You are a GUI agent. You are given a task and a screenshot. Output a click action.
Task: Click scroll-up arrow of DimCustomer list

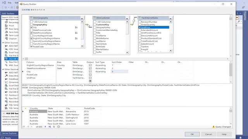(x=127, y=22)
